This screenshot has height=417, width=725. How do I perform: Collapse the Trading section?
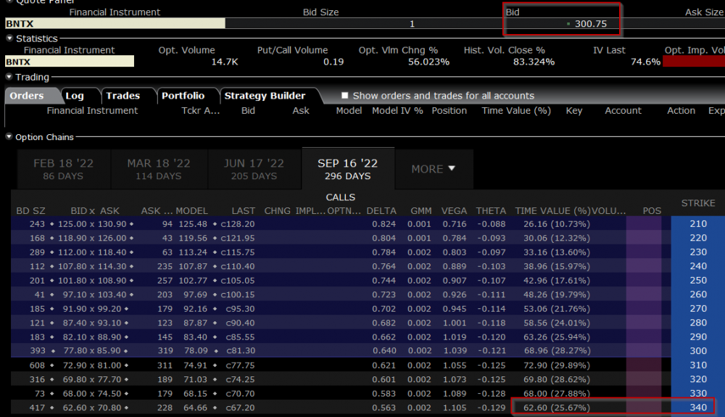(x=9, y=78)
